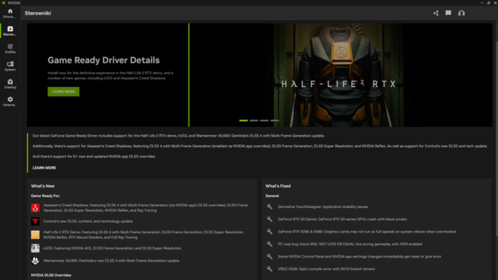Open the Zrealizuj redeem sidebar section
The image size is (498, 280).
(x=10, y=84)
